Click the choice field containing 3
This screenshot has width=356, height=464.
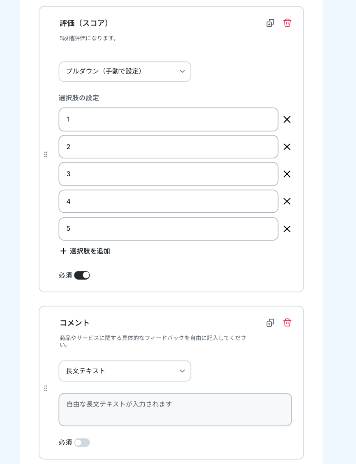click(x=168, y=174)
